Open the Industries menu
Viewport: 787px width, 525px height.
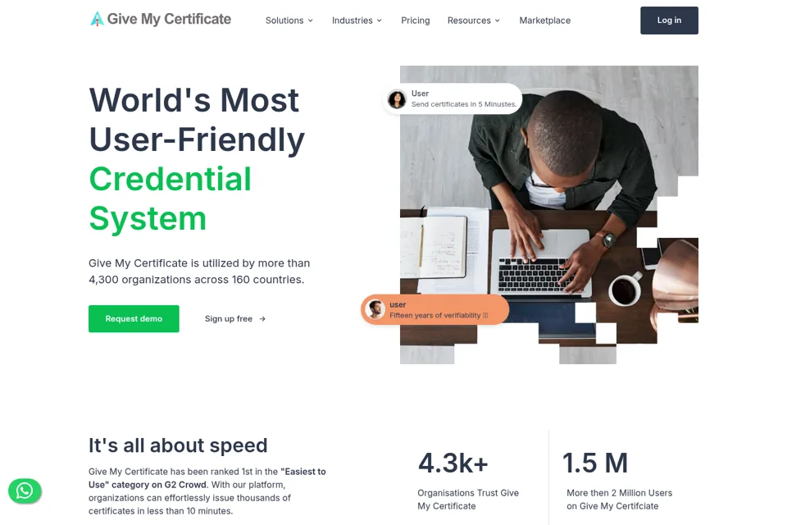[x=357, y=21]
